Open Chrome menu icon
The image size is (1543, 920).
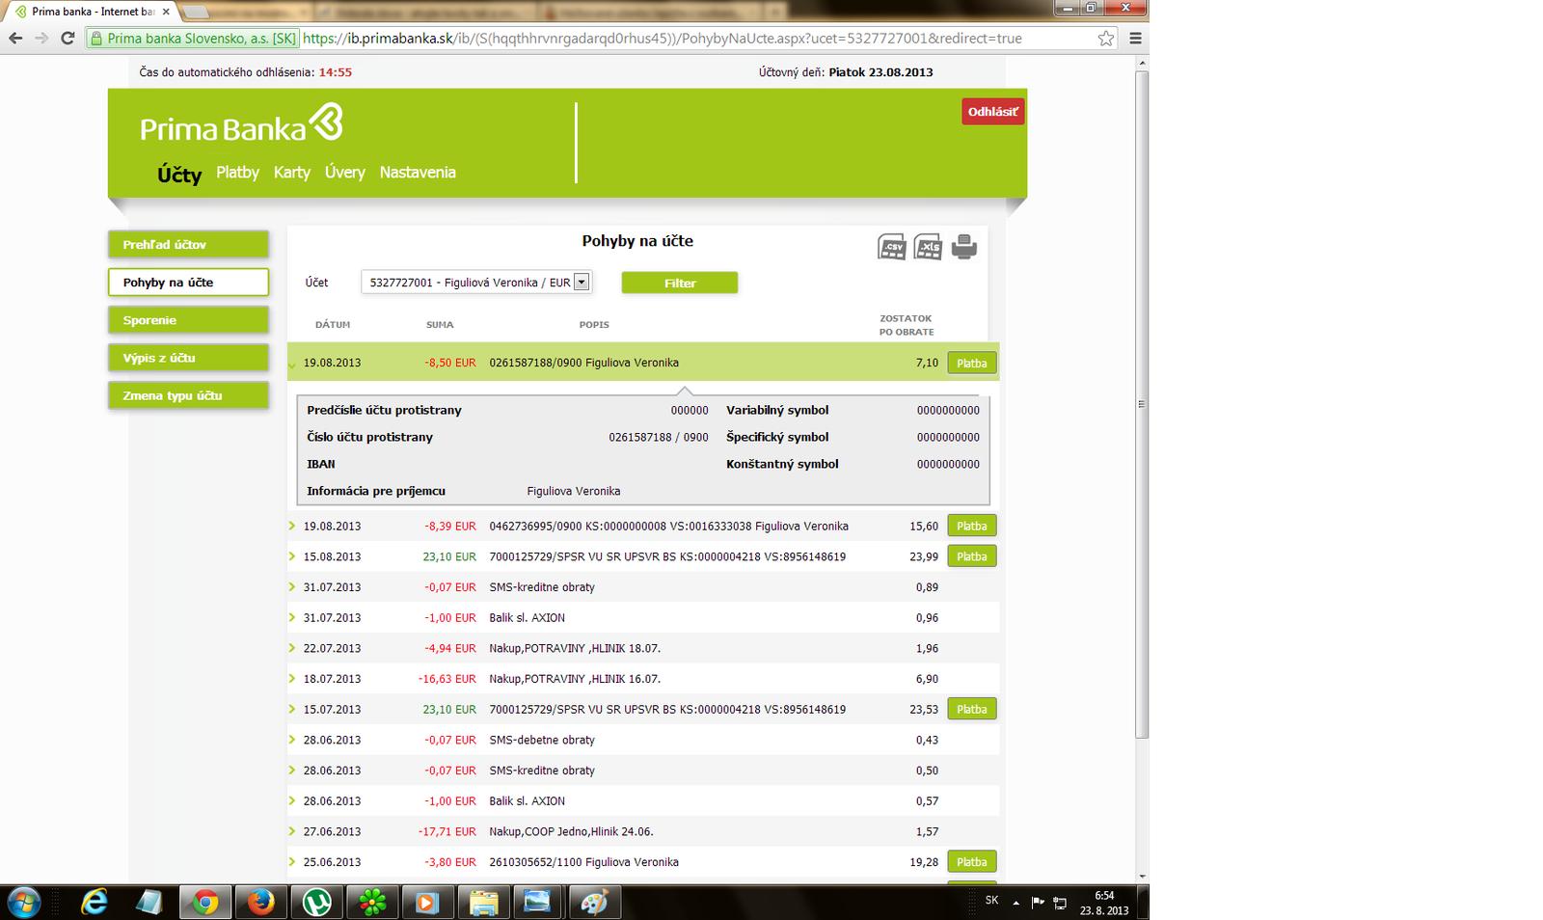coord(1135,39)
